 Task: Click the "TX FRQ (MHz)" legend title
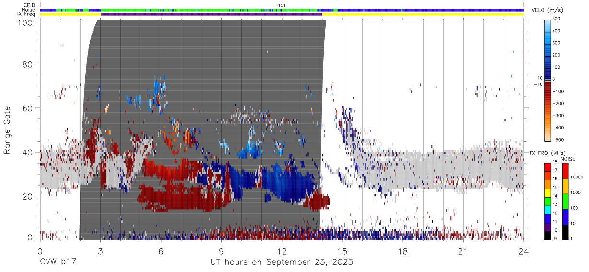(x=547, y=153)
